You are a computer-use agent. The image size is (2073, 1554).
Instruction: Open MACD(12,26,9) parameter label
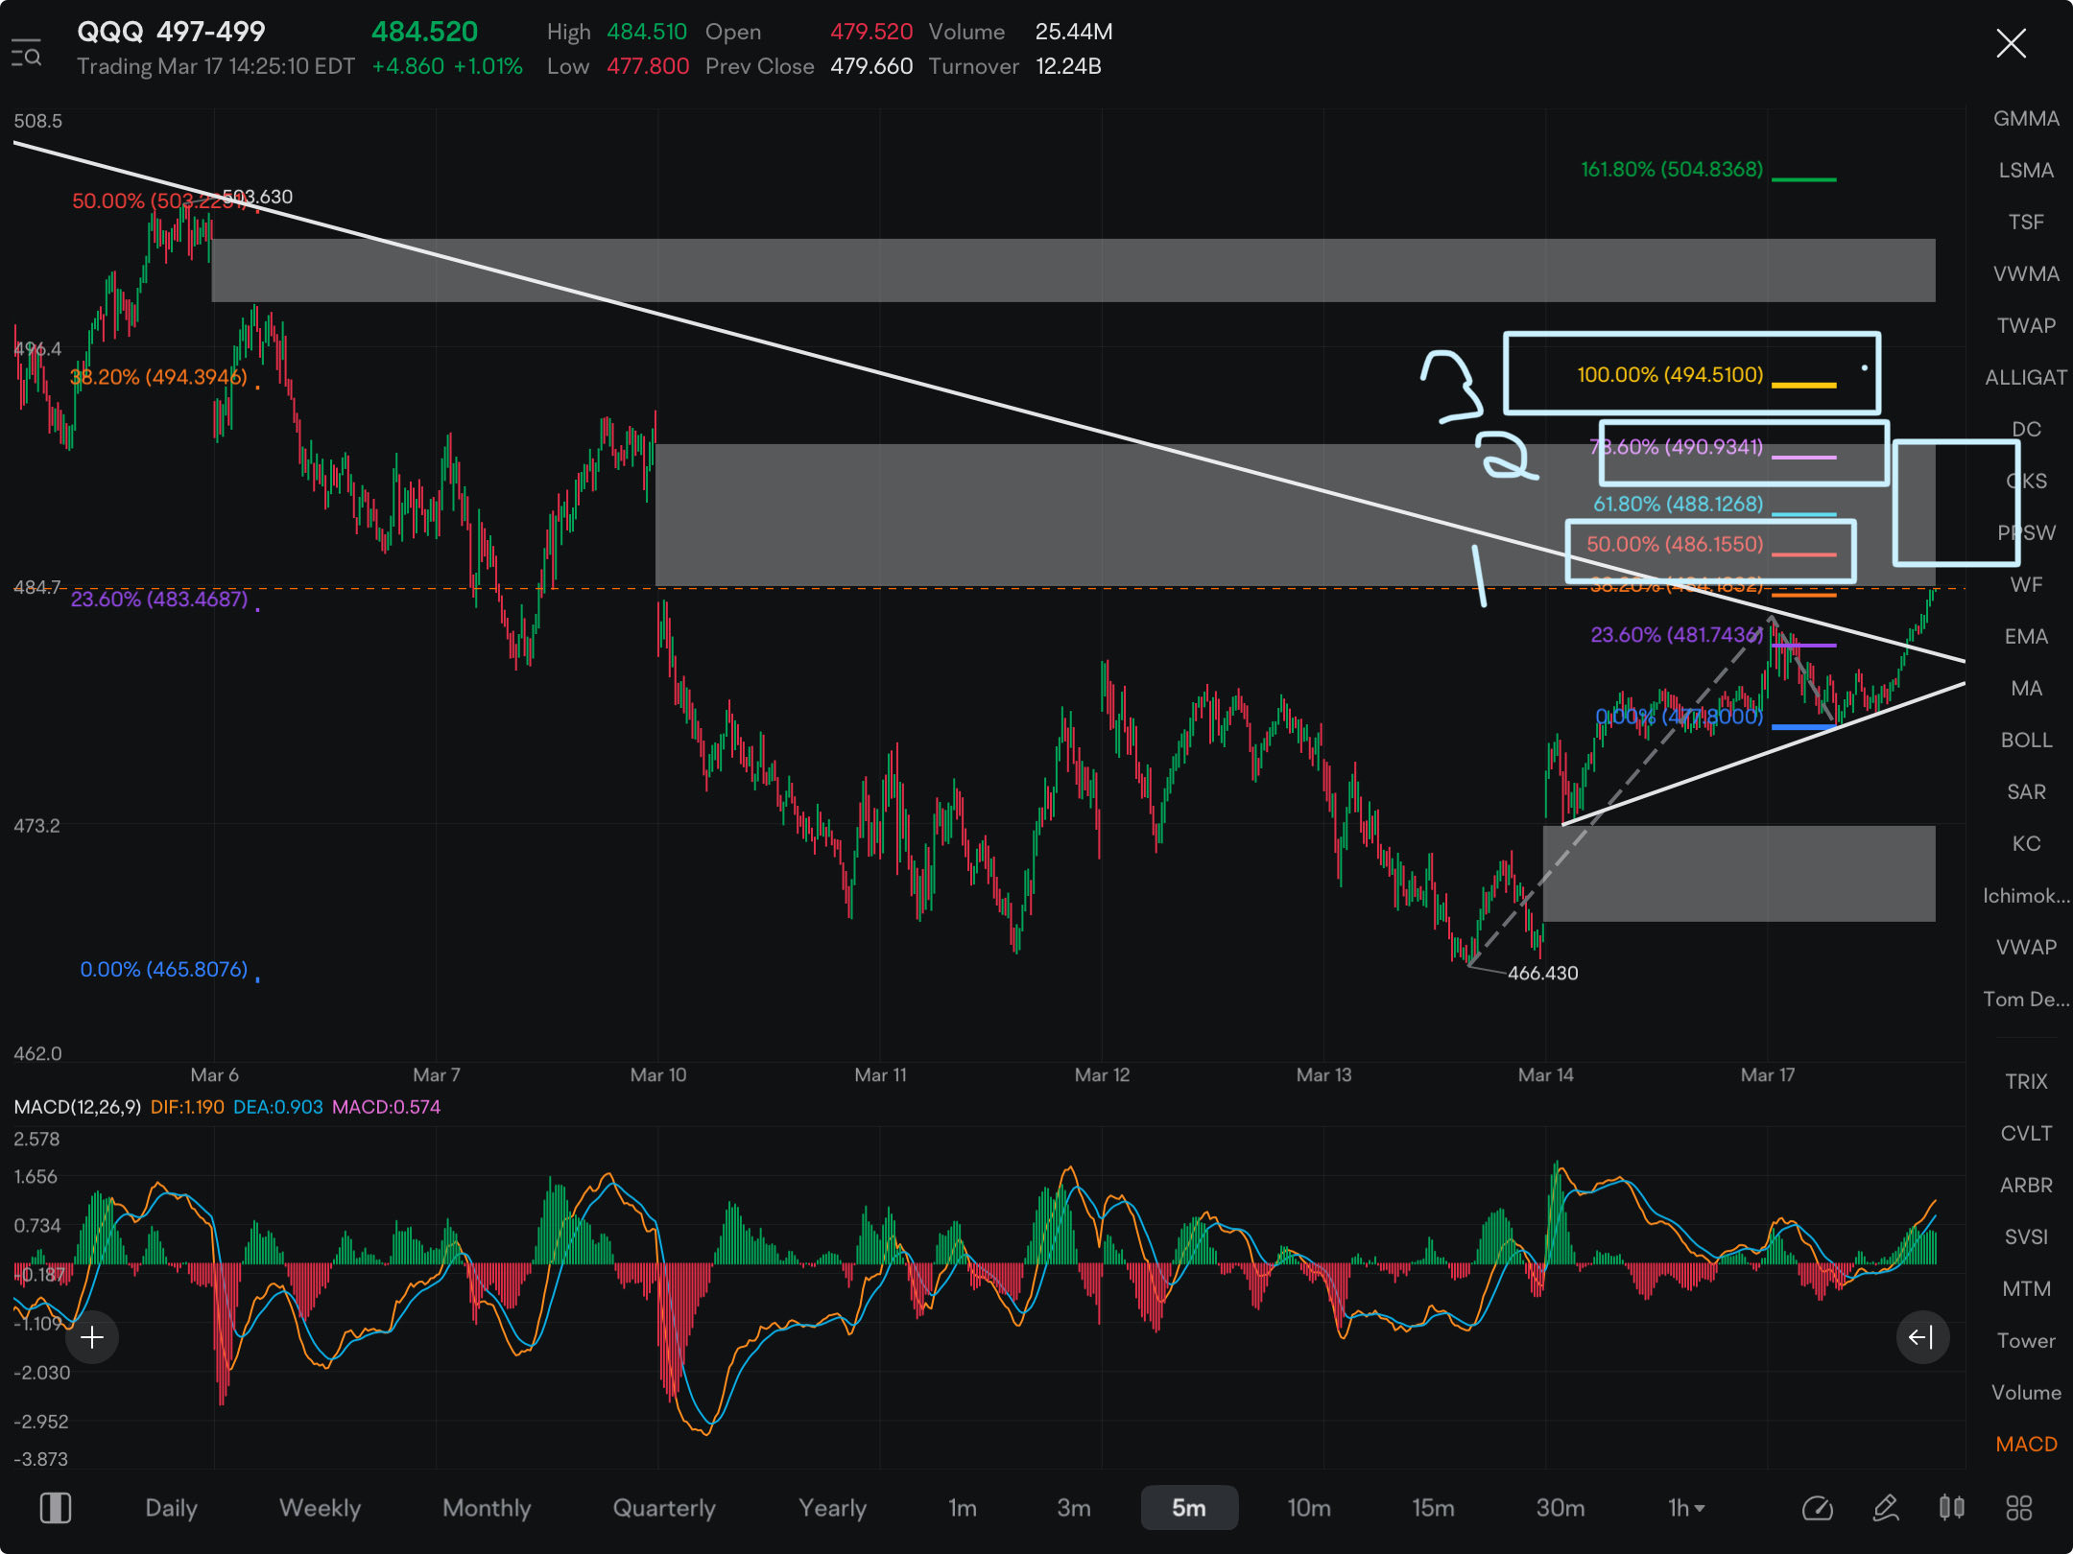[x=77, y=1107]
